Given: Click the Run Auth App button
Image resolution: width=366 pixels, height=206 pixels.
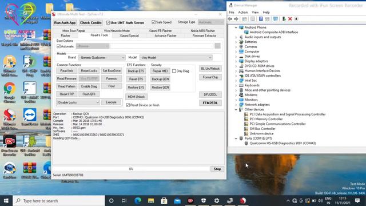Looking at the screenshot, I should [x=65, y=23].
